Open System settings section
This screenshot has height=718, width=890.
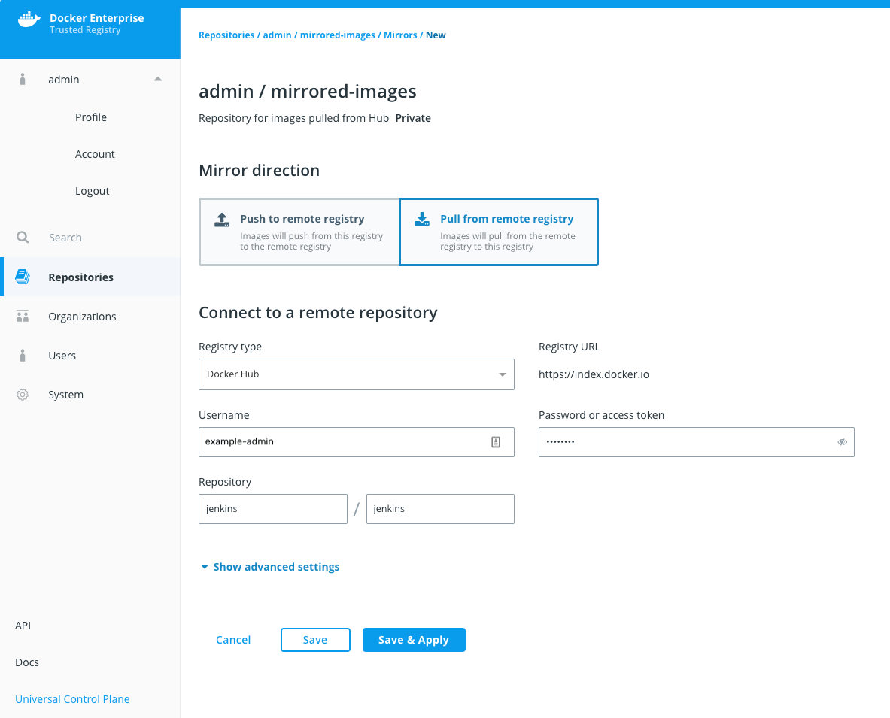tap(90, 395)
